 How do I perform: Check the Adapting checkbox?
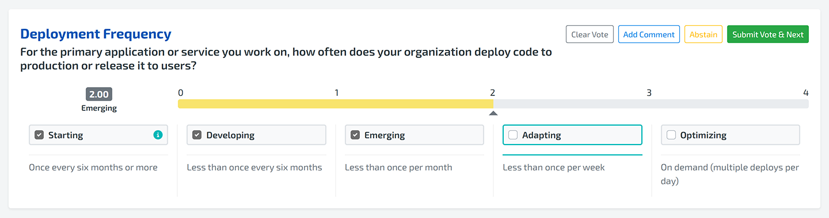[x=513, y=135]
